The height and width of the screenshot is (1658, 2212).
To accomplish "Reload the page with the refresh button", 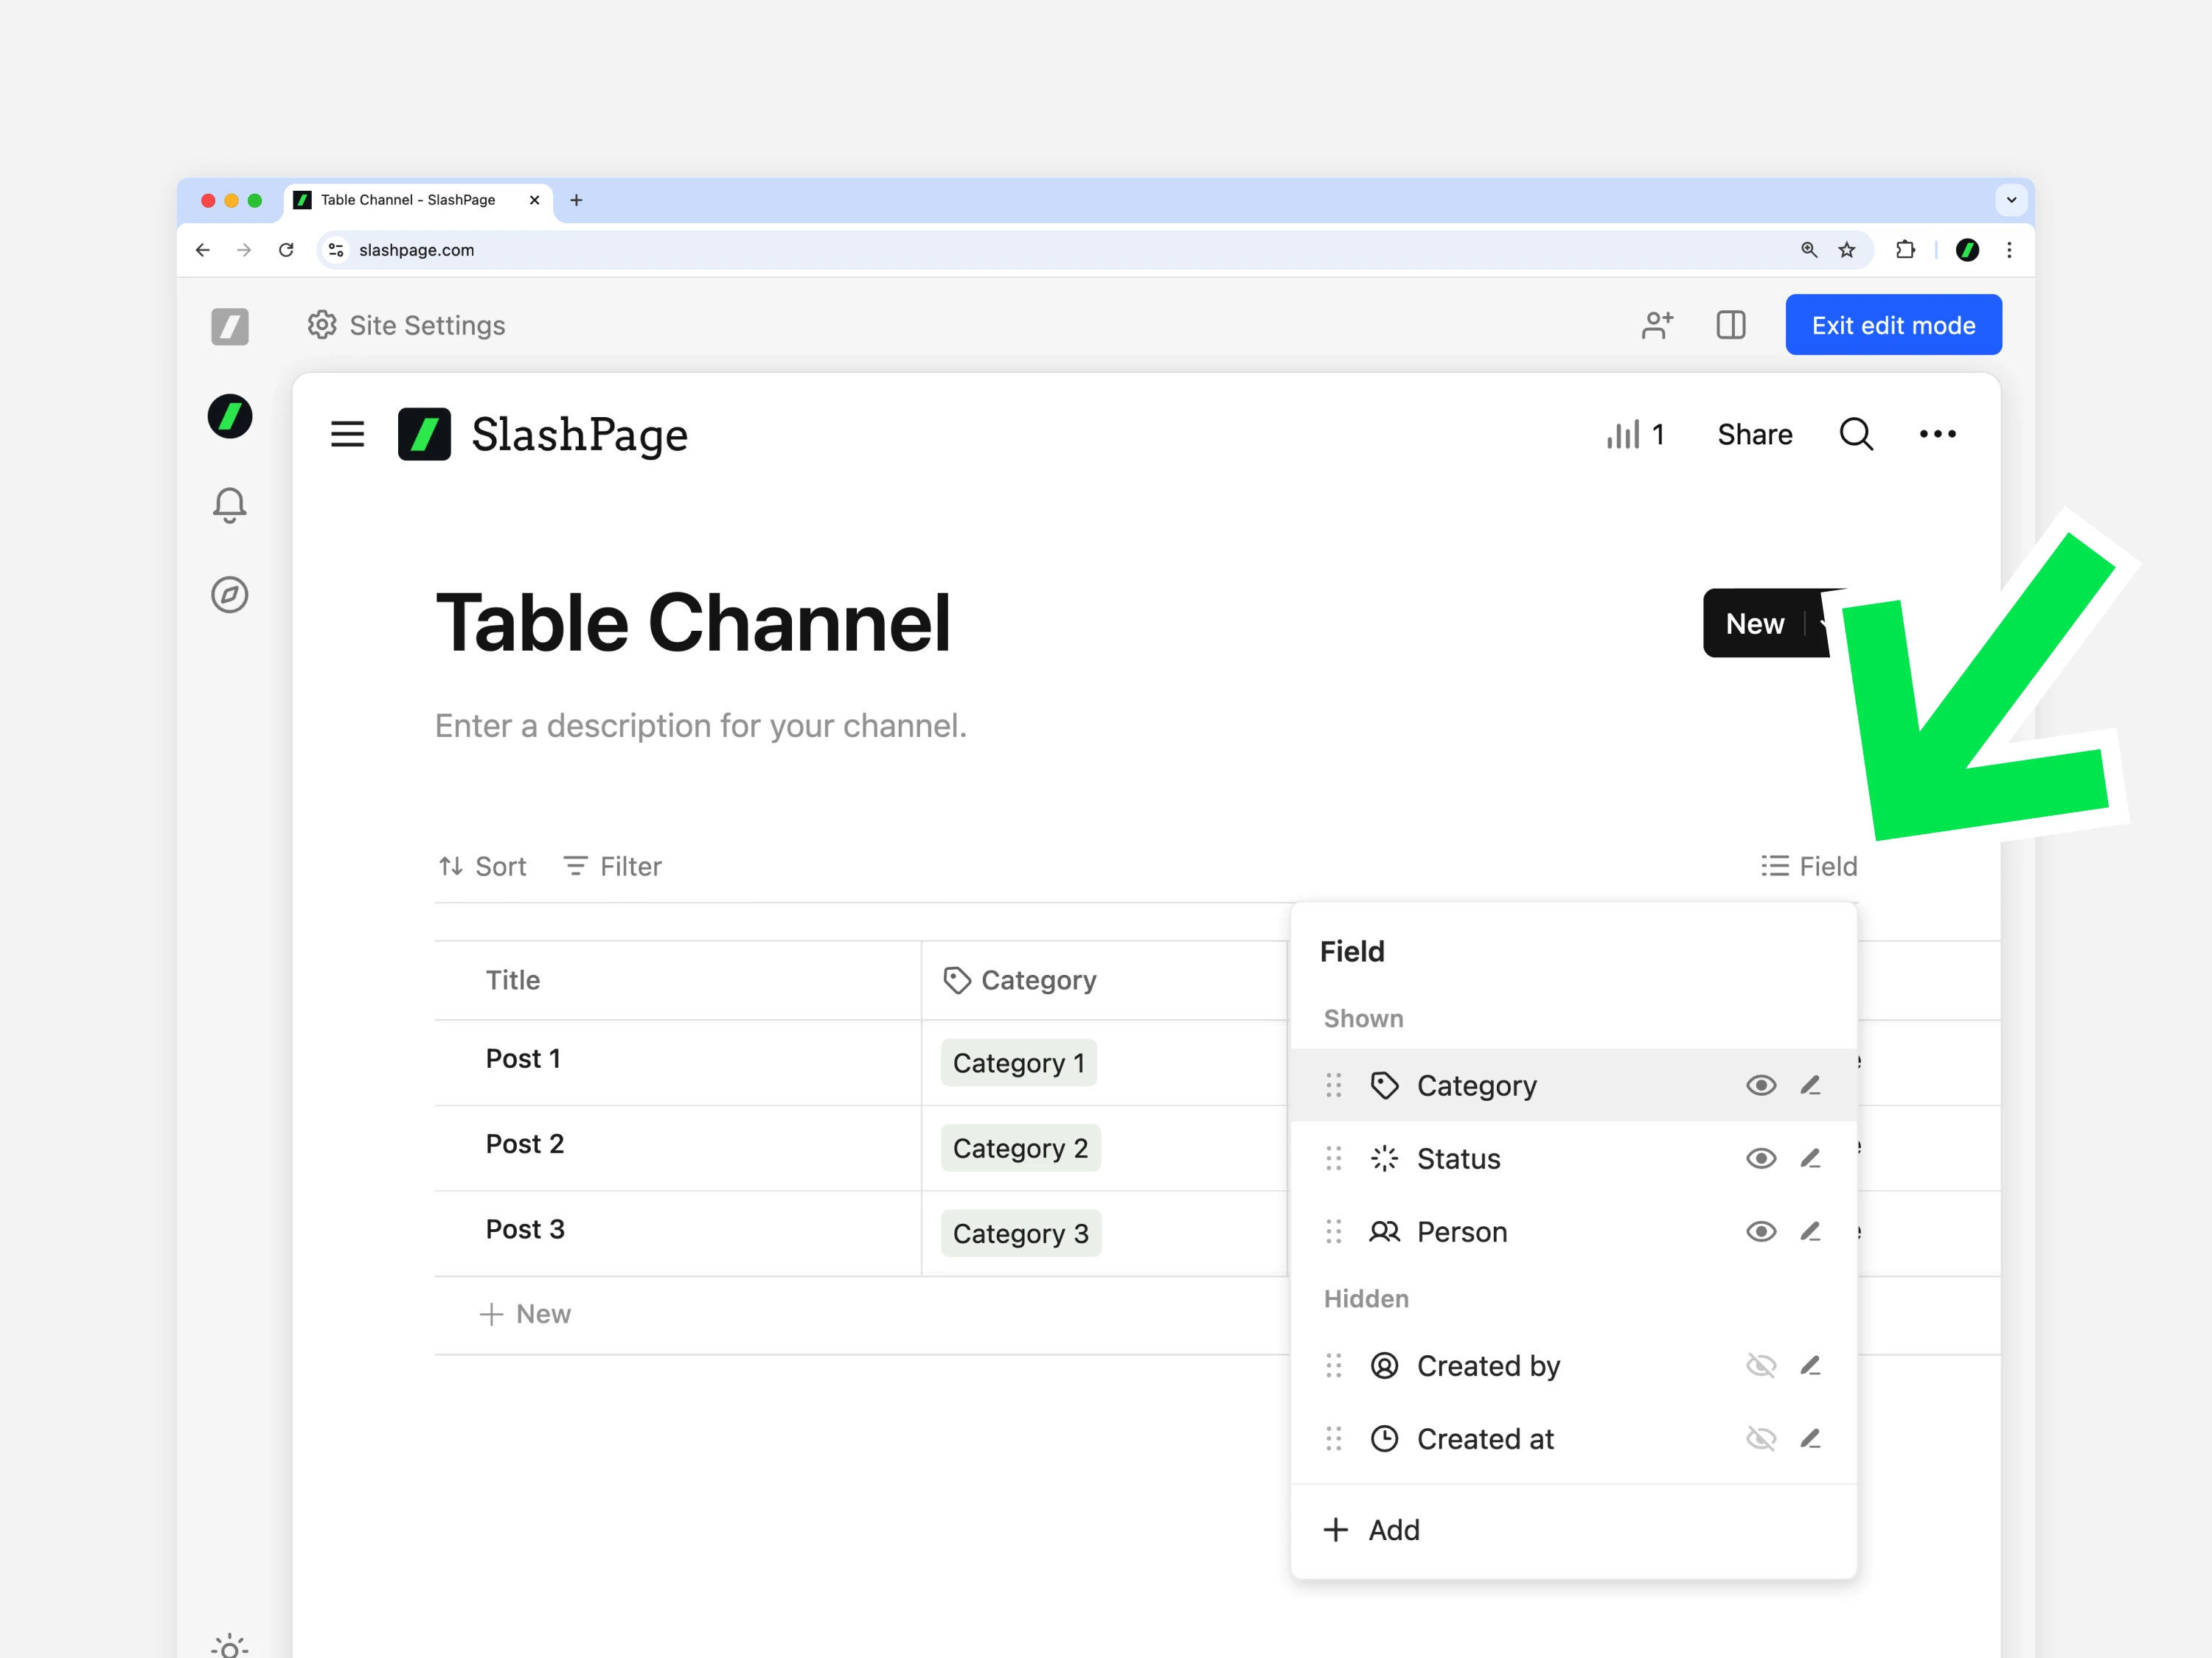I will 286,250.
